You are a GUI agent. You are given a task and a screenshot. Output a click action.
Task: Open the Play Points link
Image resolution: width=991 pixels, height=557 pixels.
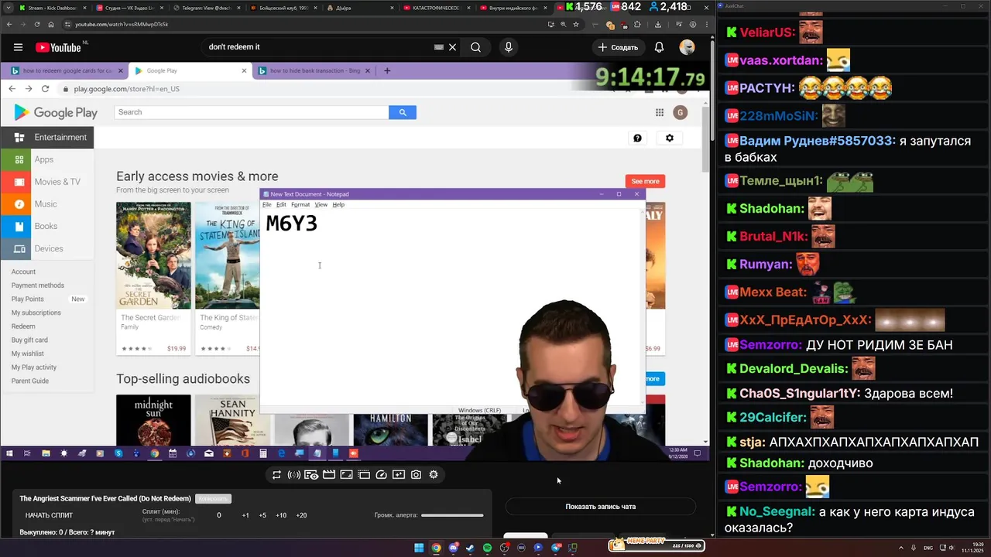27,299
